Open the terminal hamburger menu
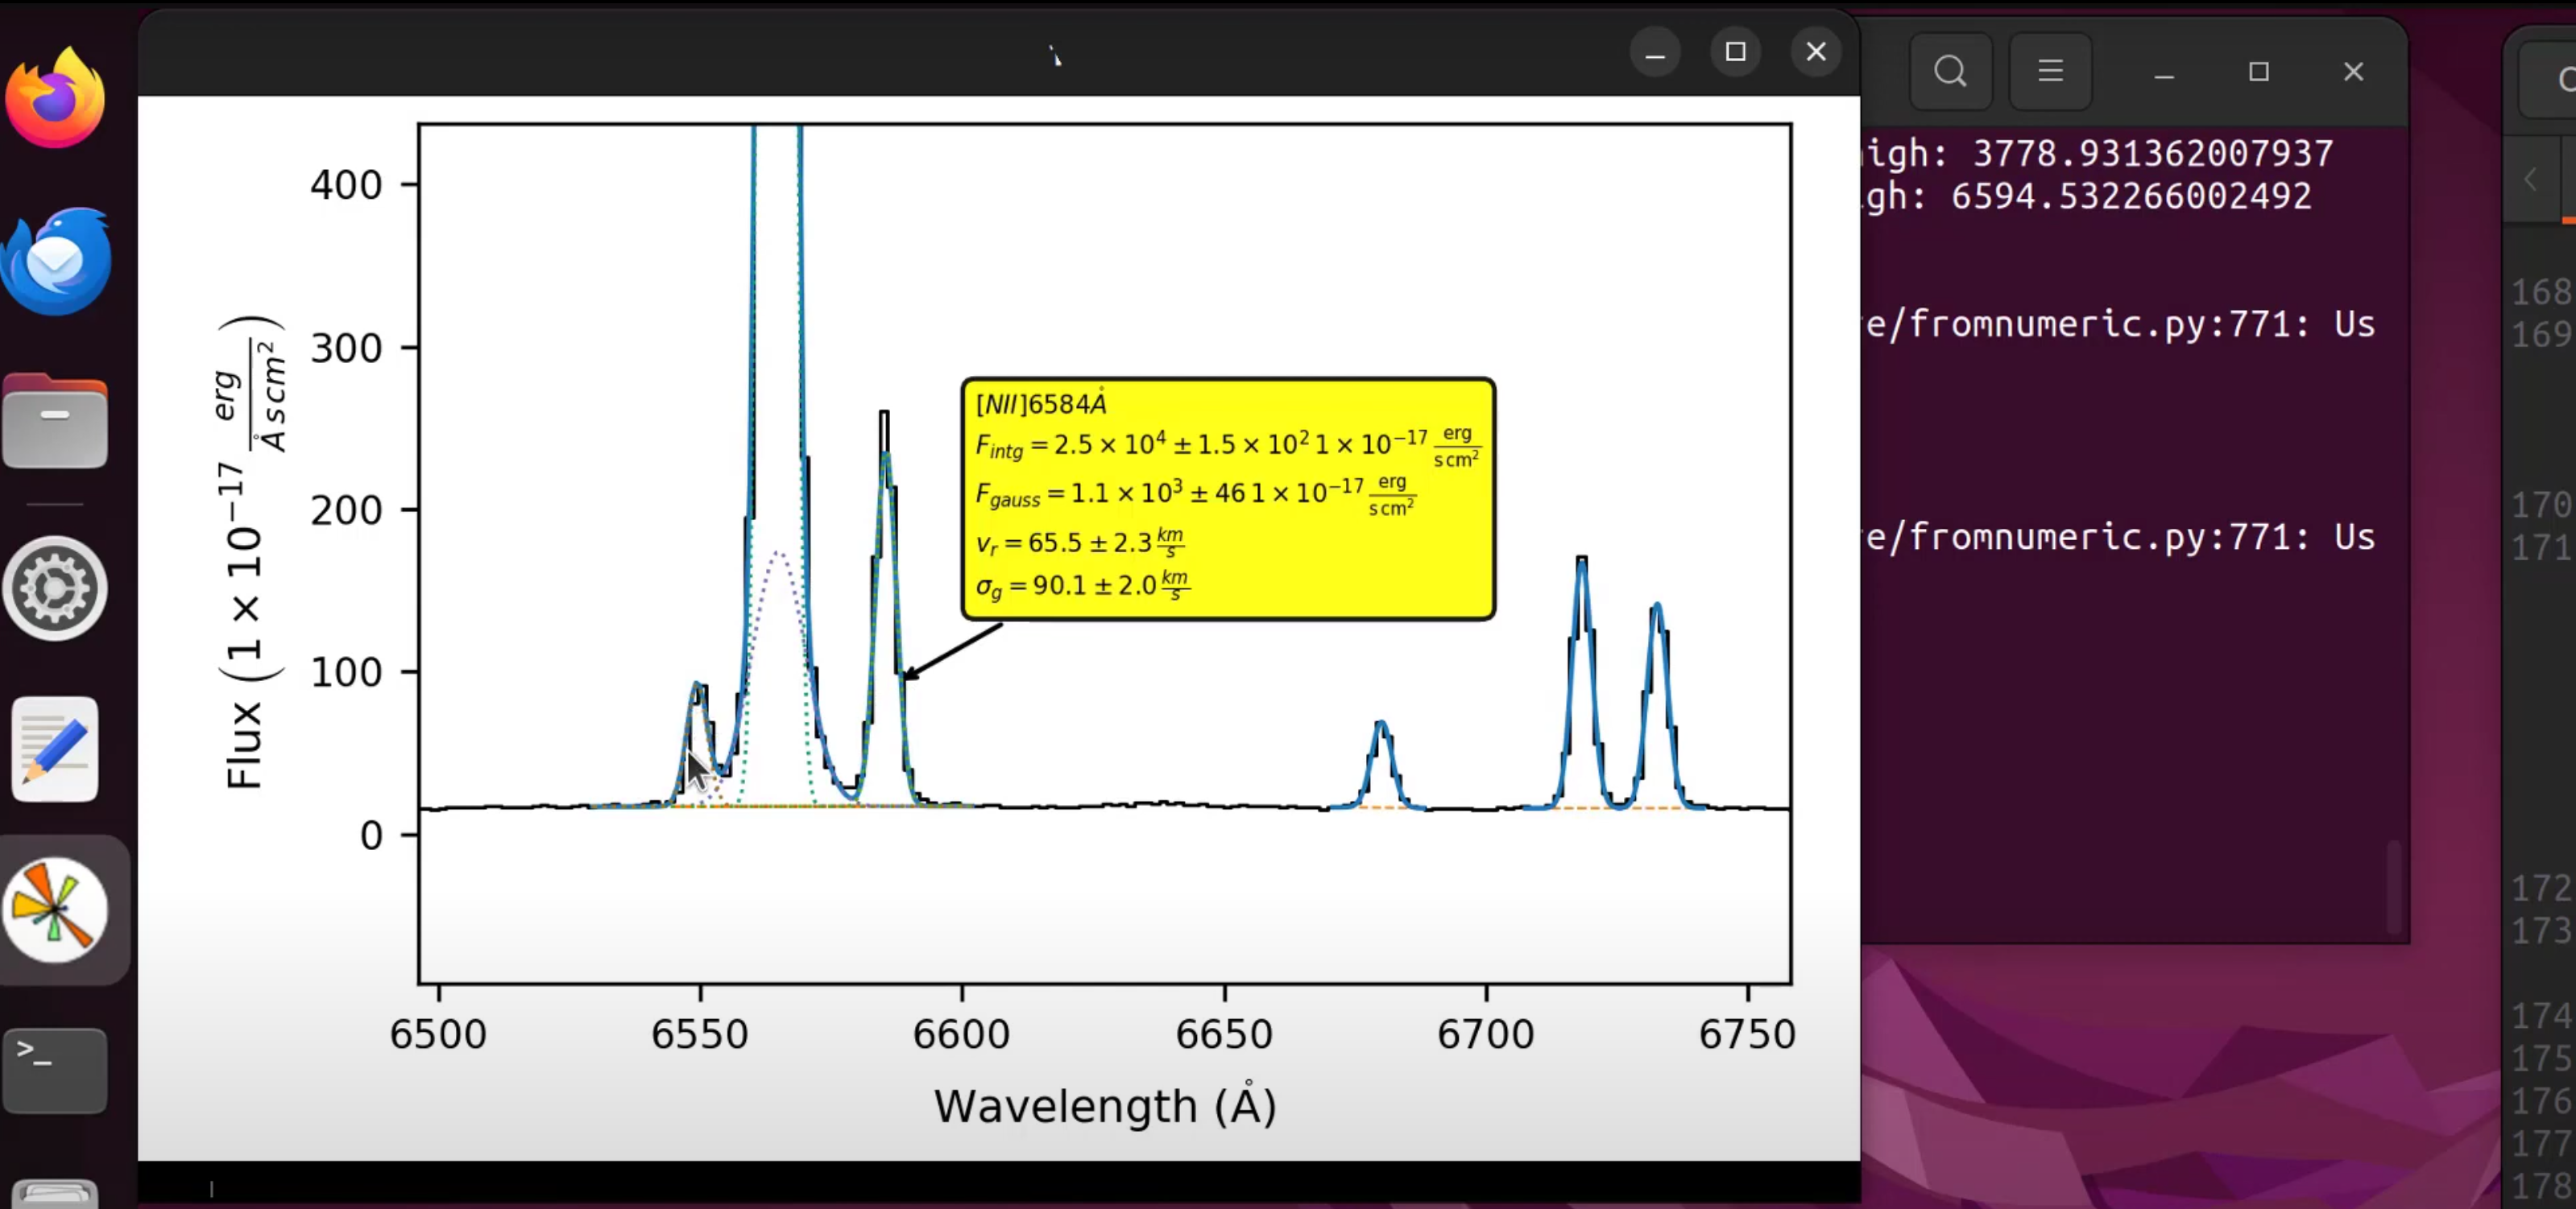Image resolution: width=2576 pixels, height=1209 pixels. pos(2051,71)
